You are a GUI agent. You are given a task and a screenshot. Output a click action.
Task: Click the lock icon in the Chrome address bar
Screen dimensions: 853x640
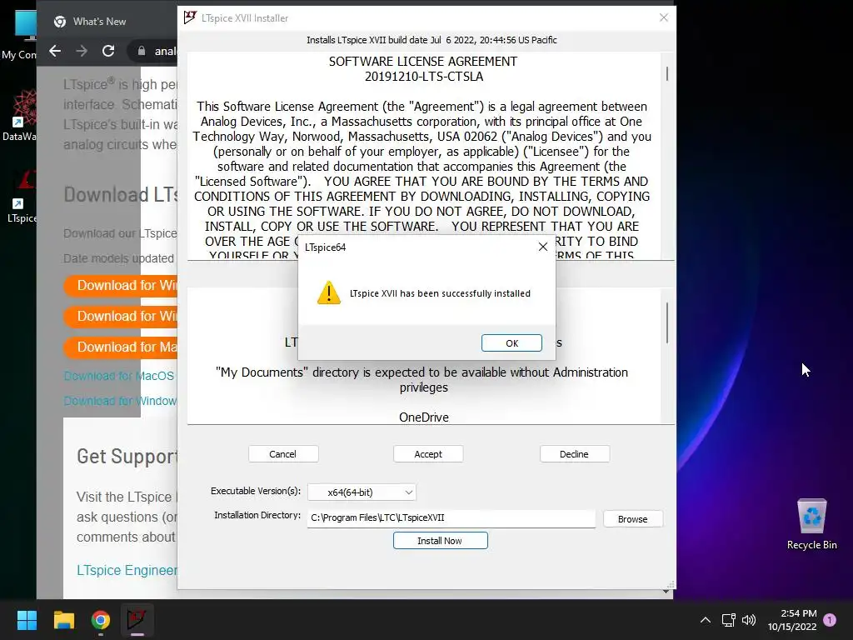pyautogui.click(x=142, y=51)
